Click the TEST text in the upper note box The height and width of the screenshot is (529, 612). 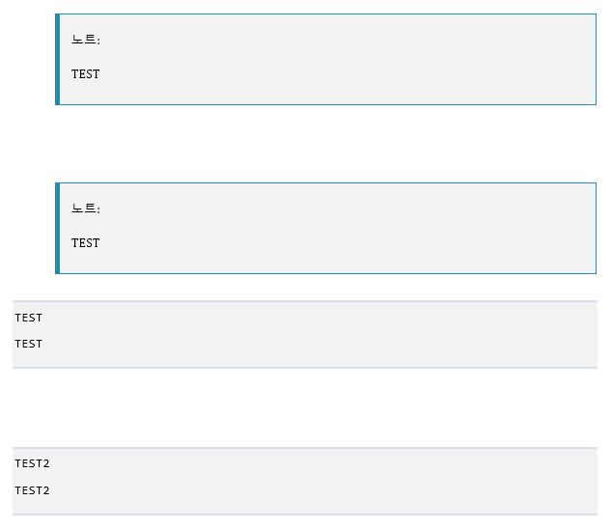click(x=86, y=74)
